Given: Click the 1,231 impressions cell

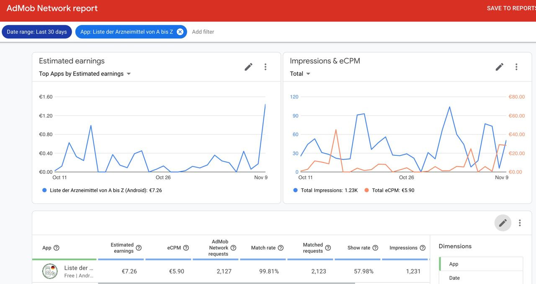Looking at the screenshot, I should coord(413,271).
